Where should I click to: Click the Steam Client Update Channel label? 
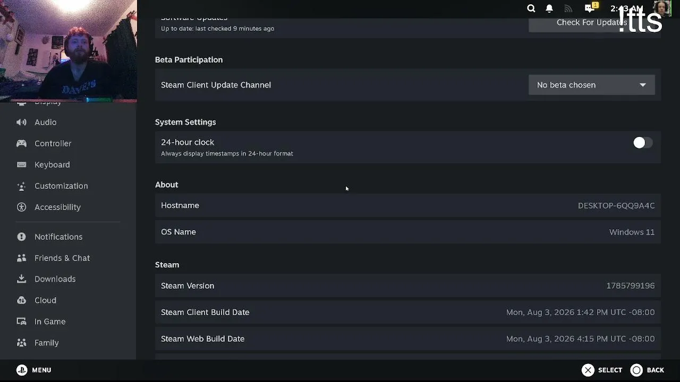[x=216, y=85]
